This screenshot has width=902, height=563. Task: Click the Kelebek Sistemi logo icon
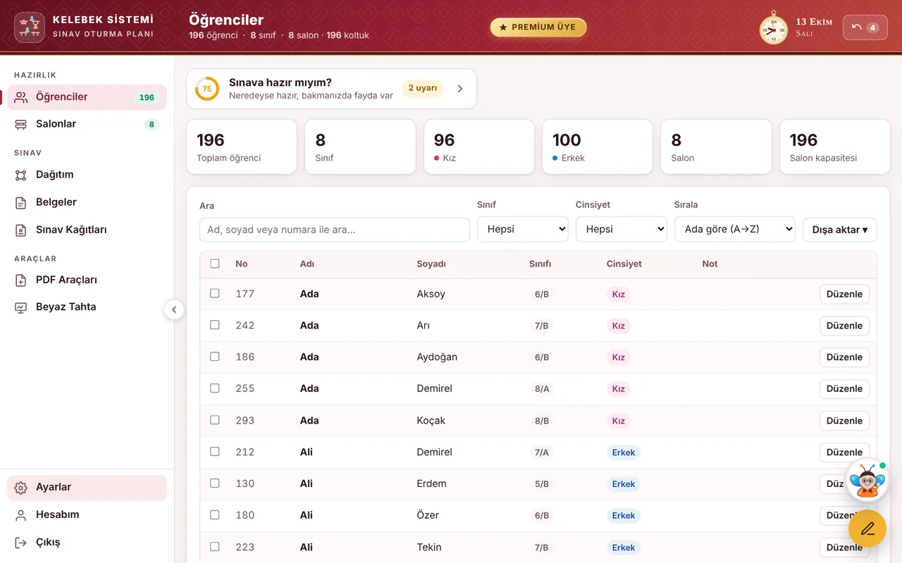(x=30, y=27)
